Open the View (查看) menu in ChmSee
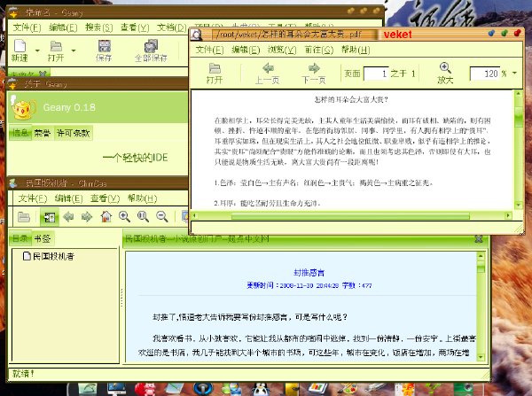Screen dimensions: 532x396 coord(106,198)
